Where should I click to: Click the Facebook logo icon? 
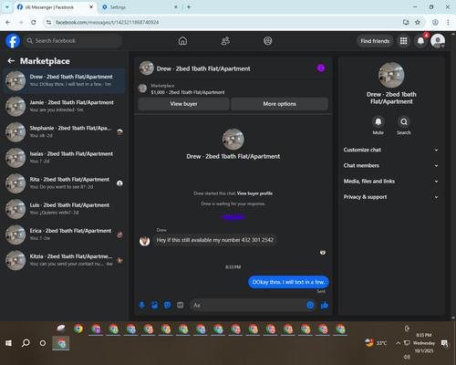coord(13,41)
